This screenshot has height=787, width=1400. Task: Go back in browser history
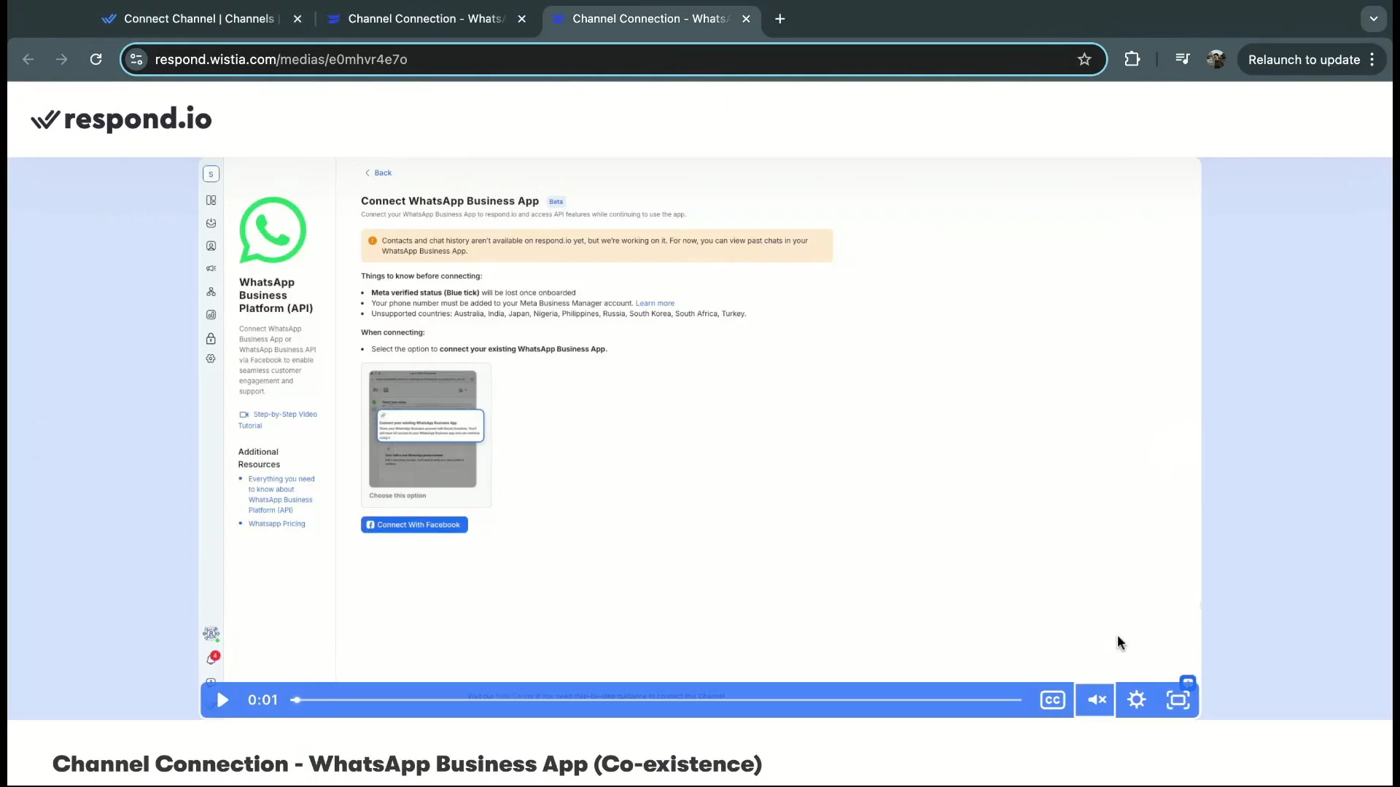click(28, 60)
